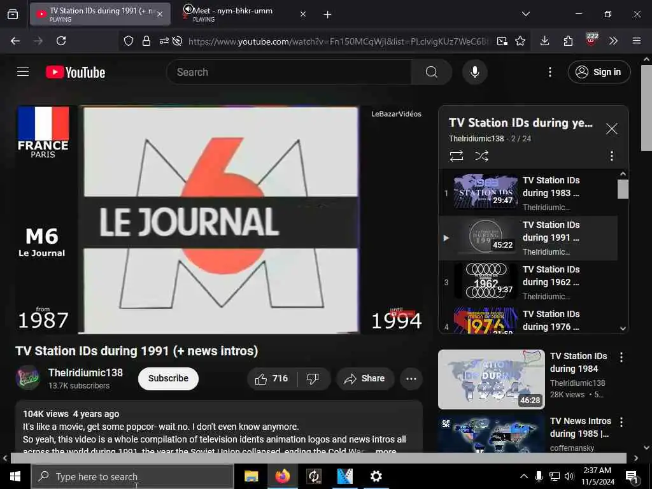Open Windows Start menu

[x=15, y=476]
